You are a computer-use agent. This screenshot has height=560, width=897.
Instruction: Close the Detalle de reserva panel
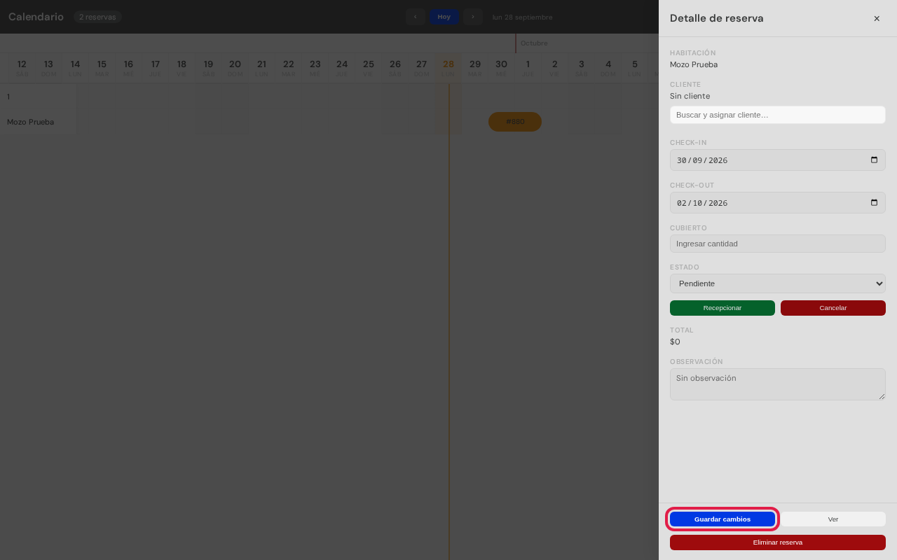877,18
